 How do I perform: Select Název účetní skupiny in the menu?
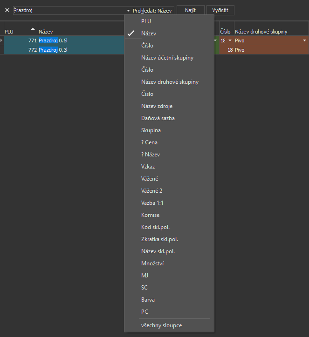pyautogui.click(x=167, y=58)
